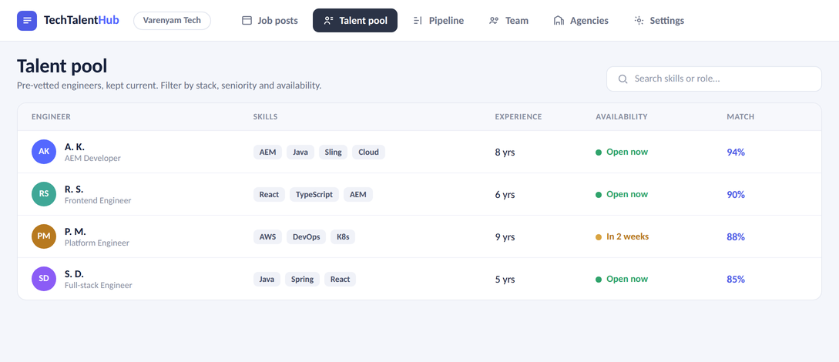
Task: Click the Java skill tag for A. K.
Action: (300, 152)
